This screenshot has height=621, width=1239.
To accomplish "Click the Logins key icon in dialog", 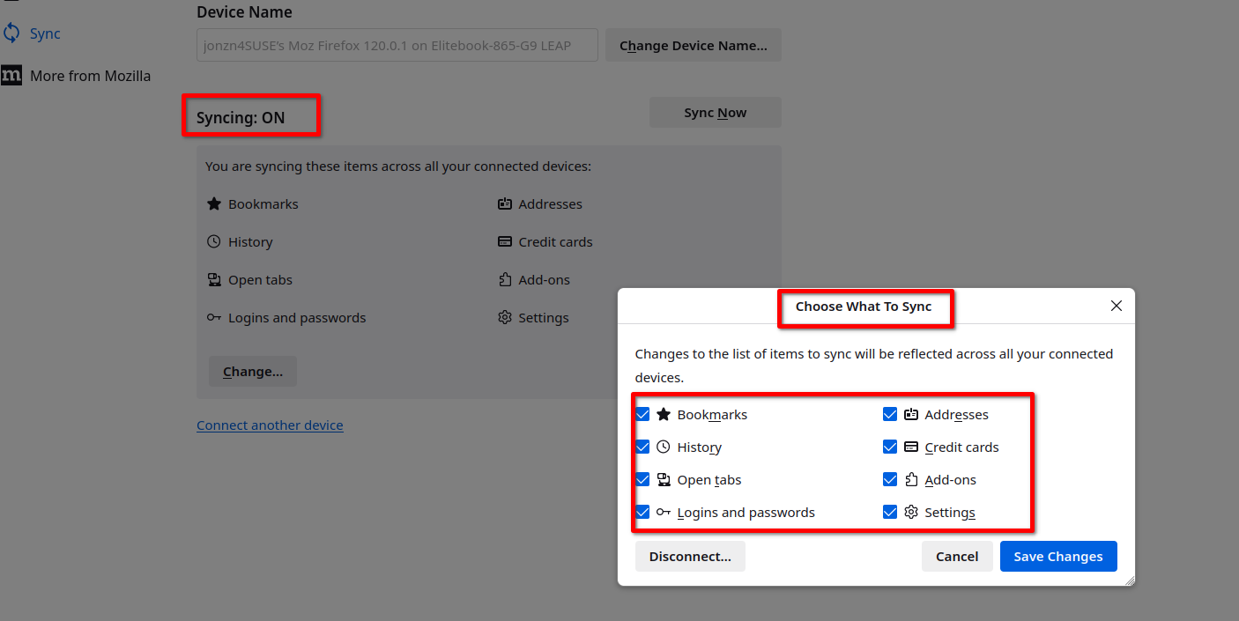I will pos(664,512).
